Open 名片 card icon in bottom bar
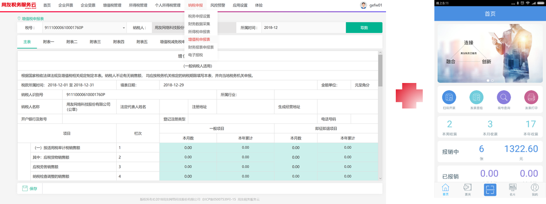Image resolution: width=546 pixels, height=204 pixels. point(513,189)
